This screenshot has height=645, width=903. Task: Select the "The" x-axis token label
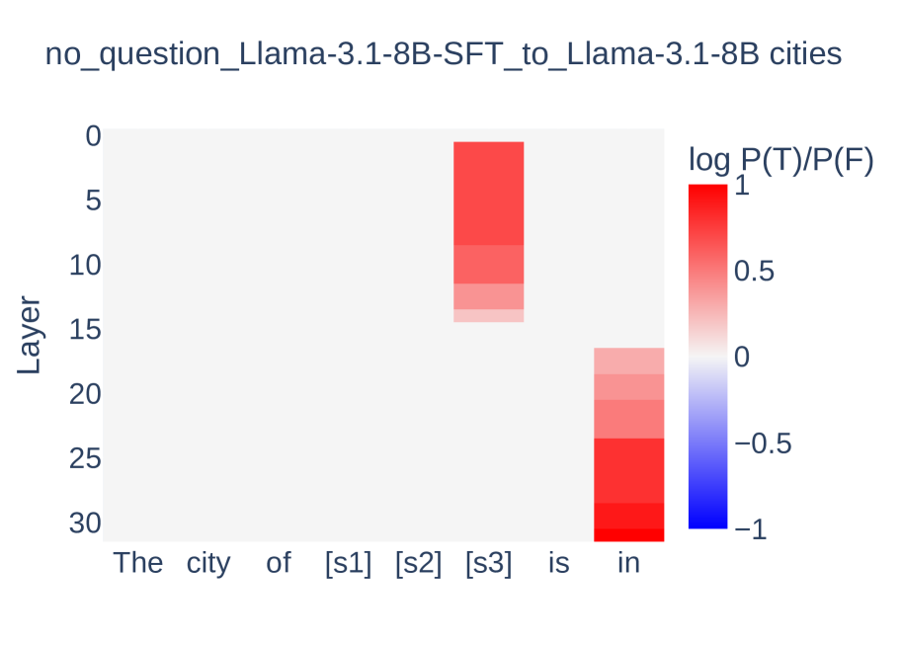click(x=138, y=563)
